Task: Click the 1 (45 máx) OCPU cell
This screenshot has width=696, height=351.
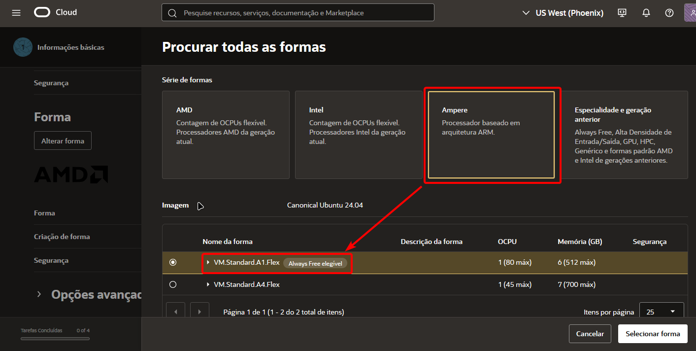Action: (x=515, y=284)
